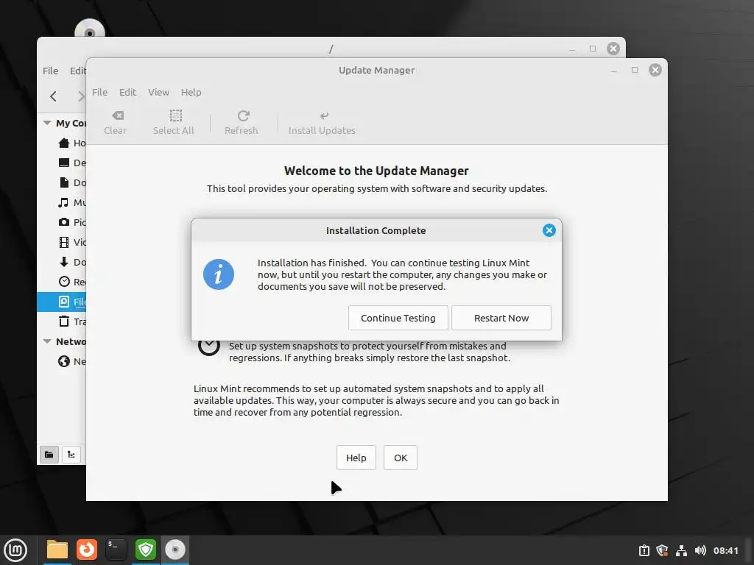Collapse the My Computer section in file manager
The image size is (754, 565).
[x=47, y=123]
